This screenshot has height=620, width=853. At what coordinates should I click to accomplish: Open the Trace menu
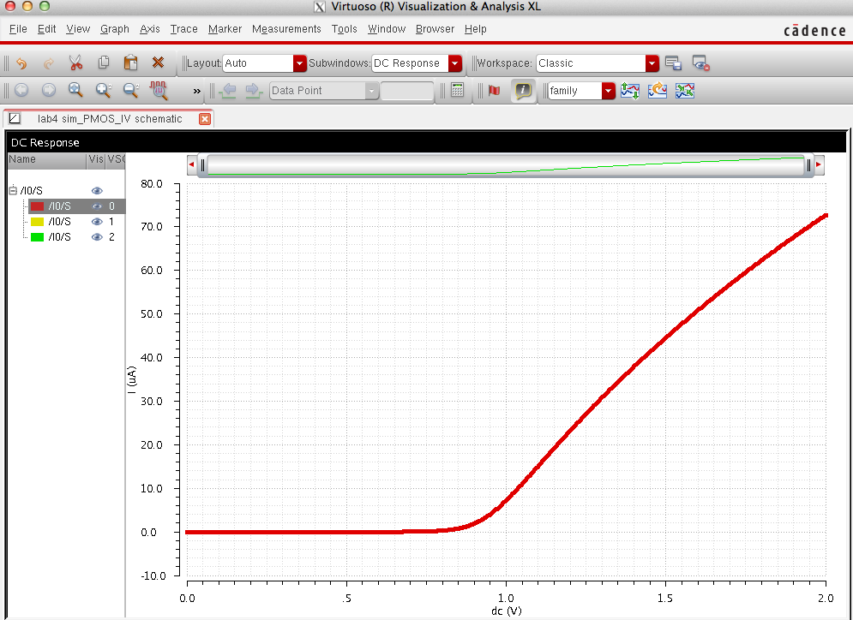[x=183, y=29]
